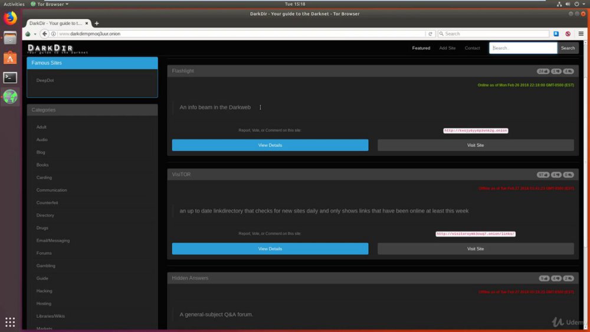This screenshot has width=590, height=332.
Task: Upvote the Flashlight listing thumbs-up badge
Action: coord(543,71)
